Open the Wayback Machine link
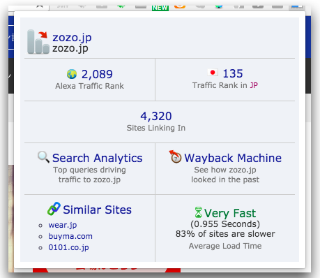 coord(233,158)
